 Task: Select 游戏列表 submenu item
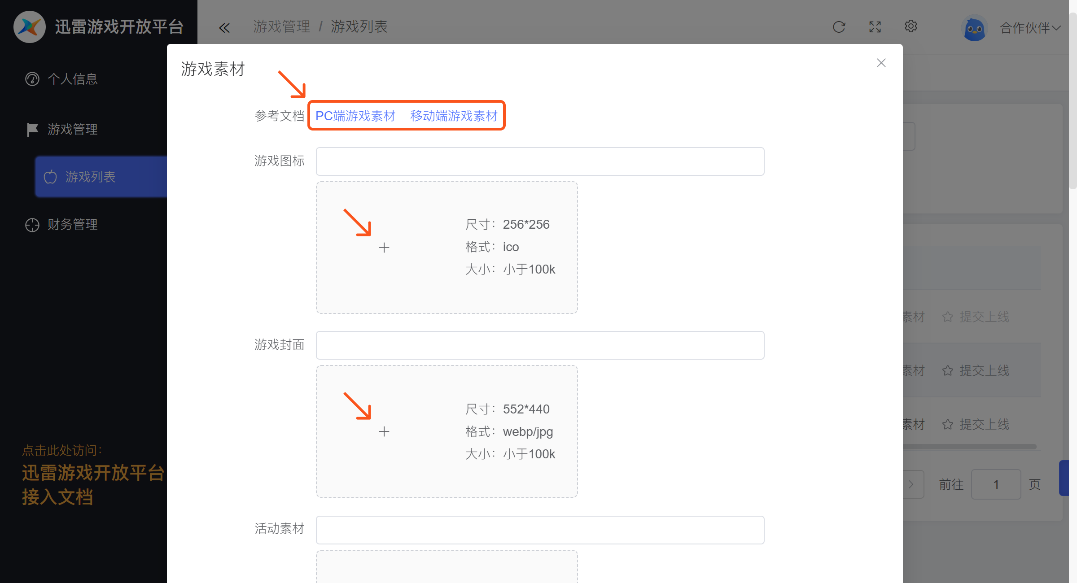[x=101, y=177]
